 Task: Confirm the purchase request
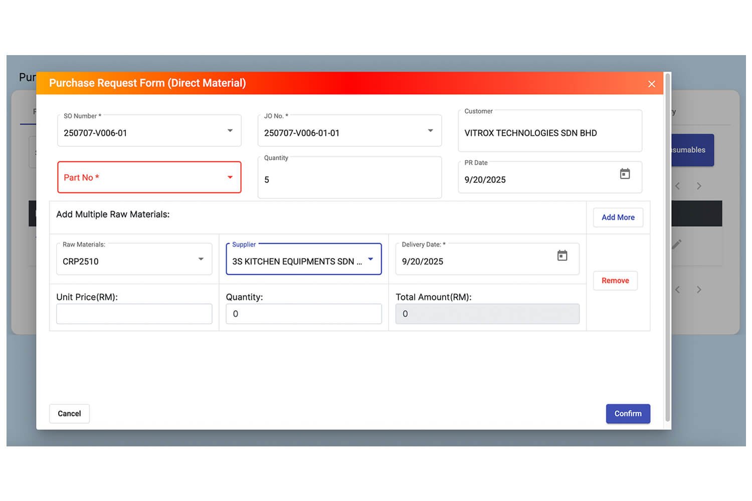click(628, 414)
